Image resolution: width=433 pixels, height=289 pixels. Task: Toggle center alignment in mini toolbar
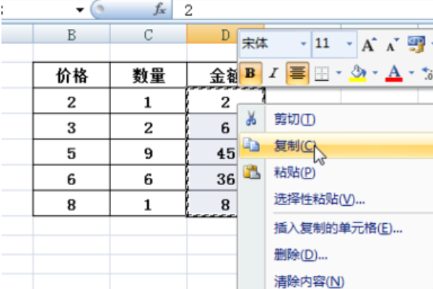297,73
